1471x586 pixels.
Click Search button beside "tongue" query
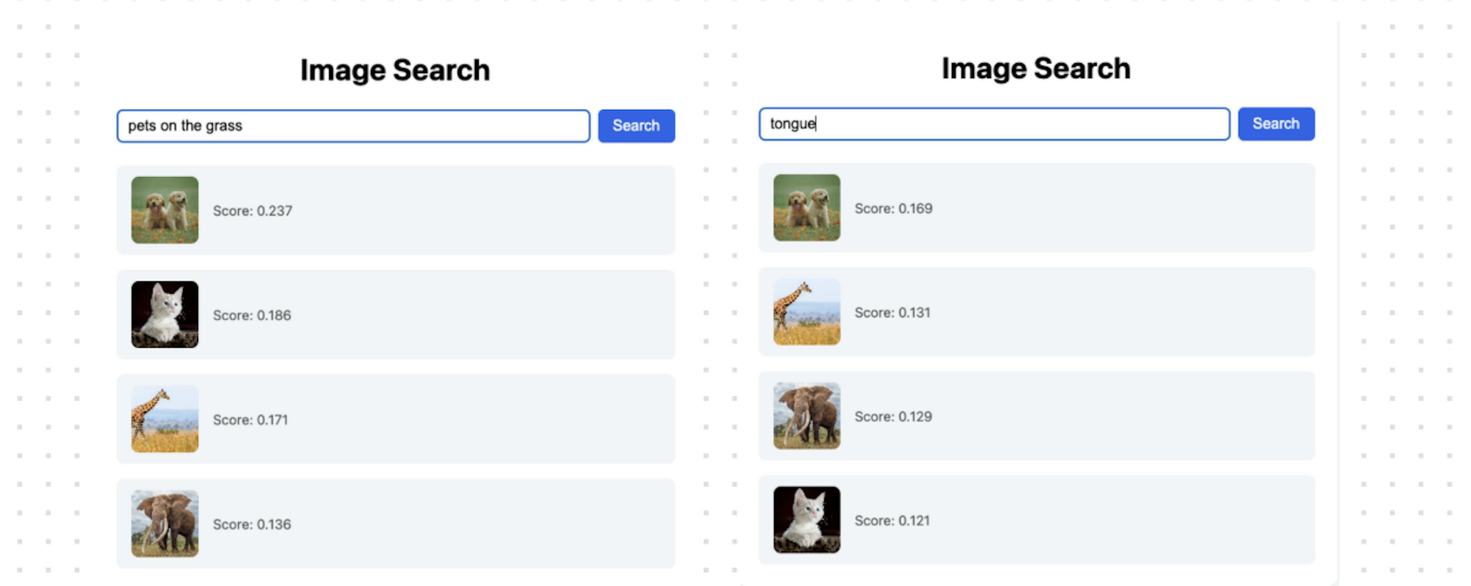pos(1276,124)
